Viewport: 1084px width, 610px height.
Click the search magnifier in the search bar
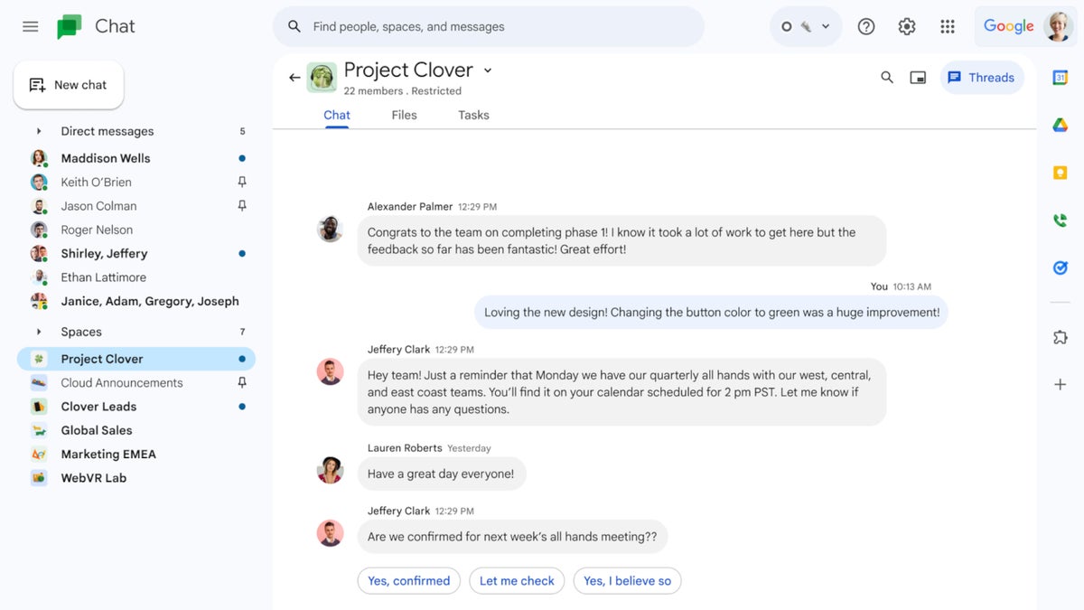tap(294, 26)
